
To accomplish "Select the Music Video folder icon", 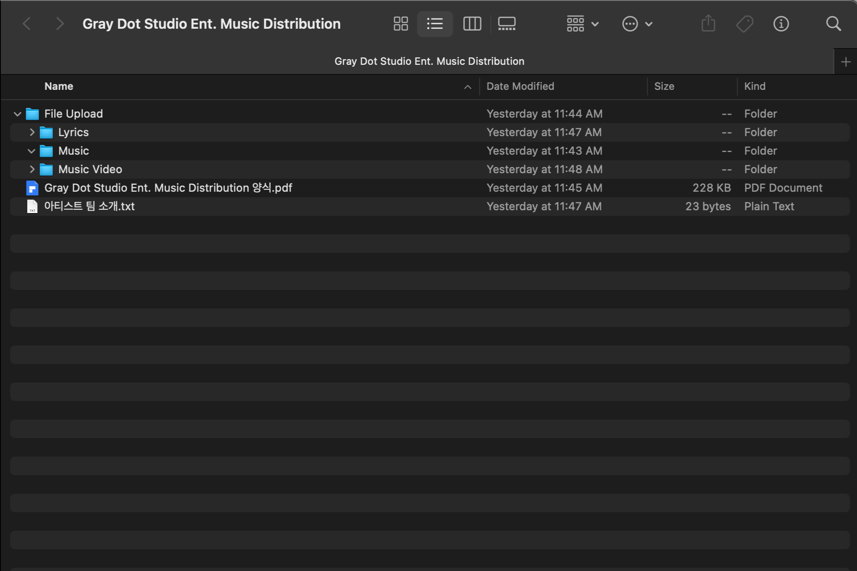I will [46, 169].
